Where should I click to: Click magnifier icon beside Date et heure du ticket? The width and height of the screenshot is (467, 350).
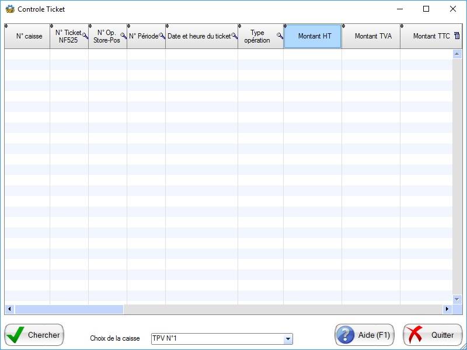234,36
